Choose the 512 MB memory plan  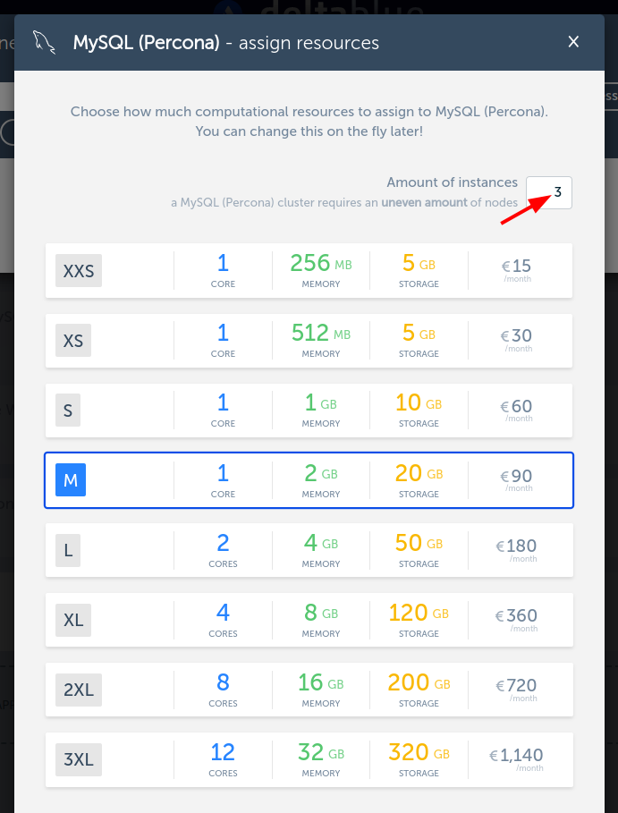click(x=320, y=339)
